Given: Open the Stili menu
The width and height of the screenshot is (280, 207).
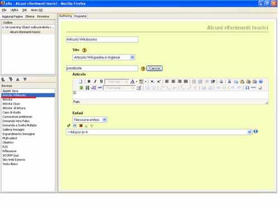Looking at the screenshot, I should point(25,10).
